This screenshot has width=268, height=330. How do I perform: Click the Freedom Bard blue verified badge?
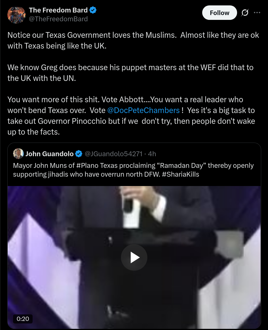coord(93,10)
